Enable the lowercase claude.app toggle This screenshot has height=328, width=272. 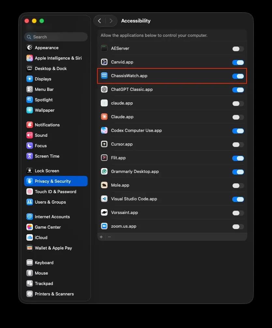(238, 104)
